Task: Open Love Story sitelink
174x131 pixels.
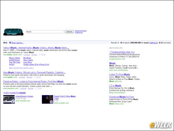Action: click(x=27, y=62)
